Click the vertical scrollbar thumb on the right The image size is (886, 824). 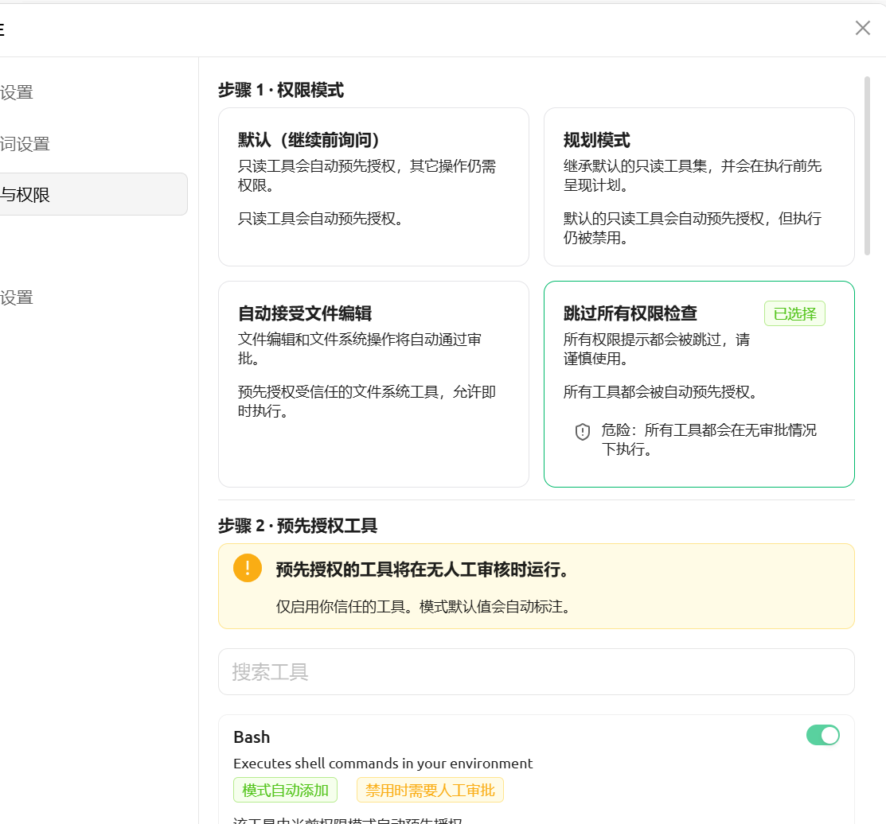tap(867, 165)
